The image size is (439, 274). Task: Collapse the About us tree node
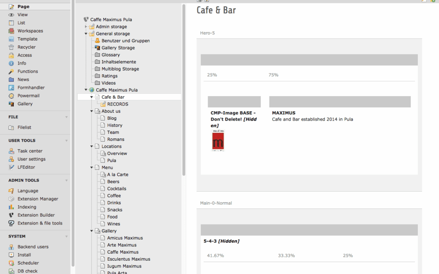pos(91,111)
